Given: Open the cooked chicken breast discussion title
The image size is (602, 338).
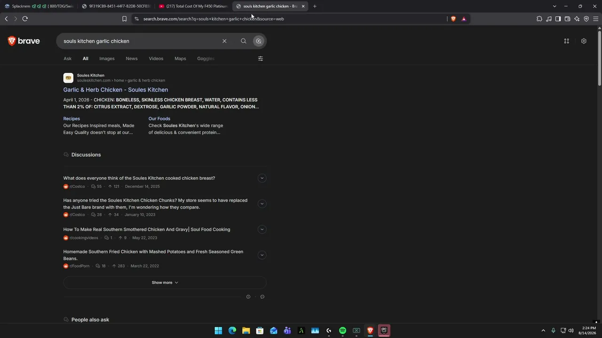Looking at the screenshot, I should pyautogui.click(x=139, y=178).
